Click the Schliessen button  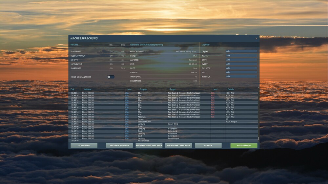point(84,145)
